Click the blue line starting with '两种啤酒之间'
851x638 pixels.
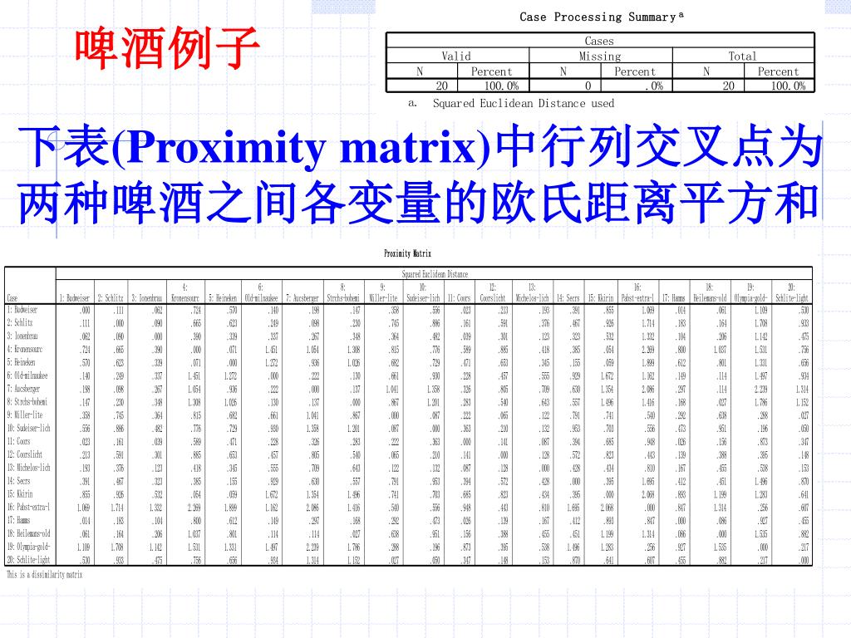(418, 203)
